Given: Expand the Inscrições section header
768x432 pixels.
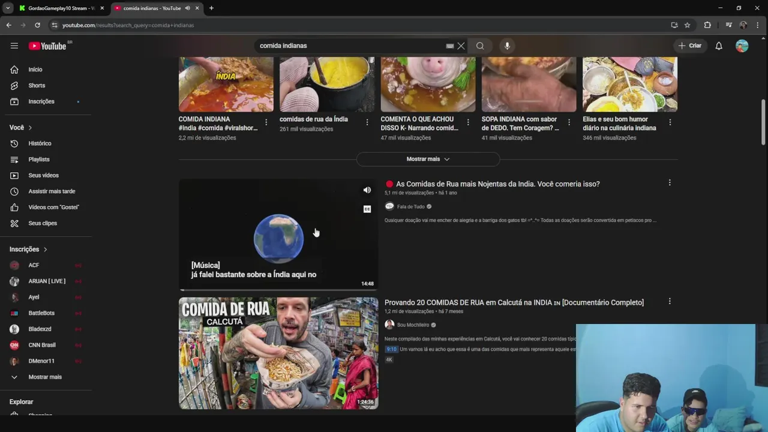Looking at the screenshot, I should click(x=28, y=249).
